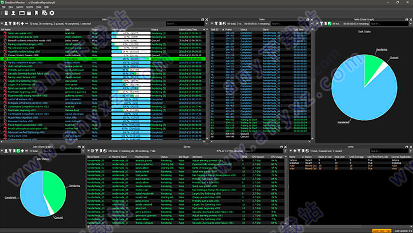Sort jobs by Status column header
The image size is (413, 233).
point(154,29)
